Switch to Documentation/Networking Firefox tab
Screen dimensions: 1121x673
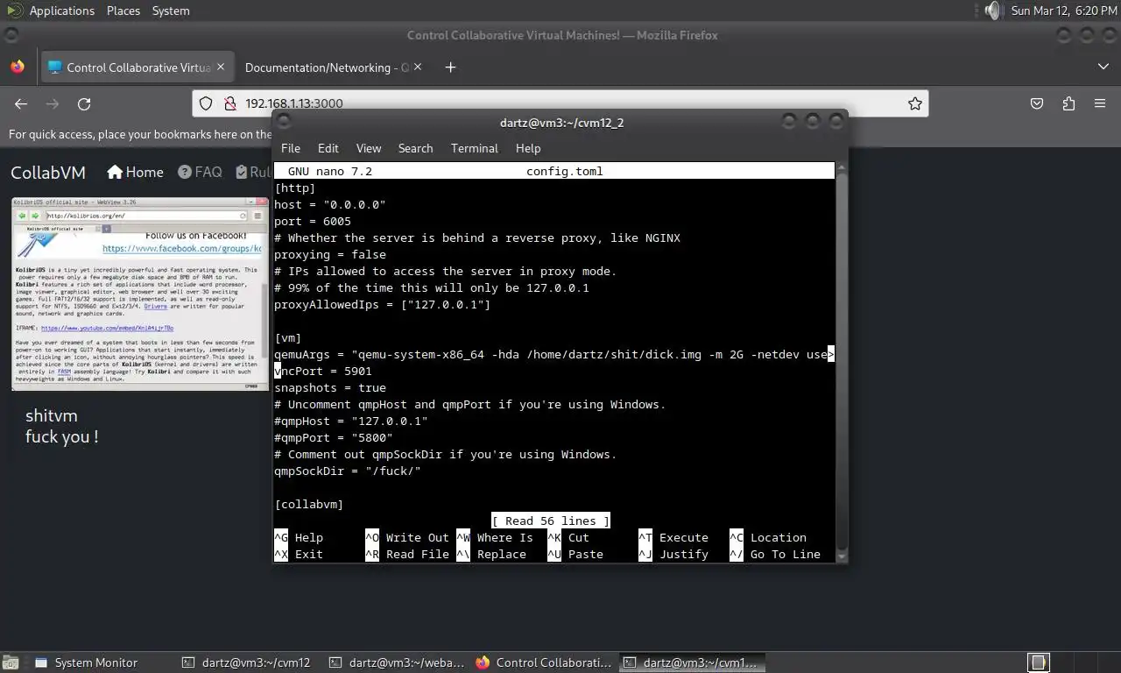[x=326, y=67]
